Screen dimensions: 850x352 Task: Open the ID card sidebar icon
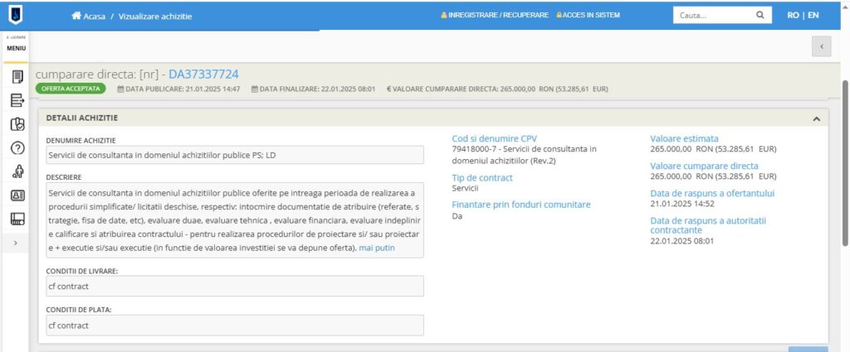tap(17, 195)
